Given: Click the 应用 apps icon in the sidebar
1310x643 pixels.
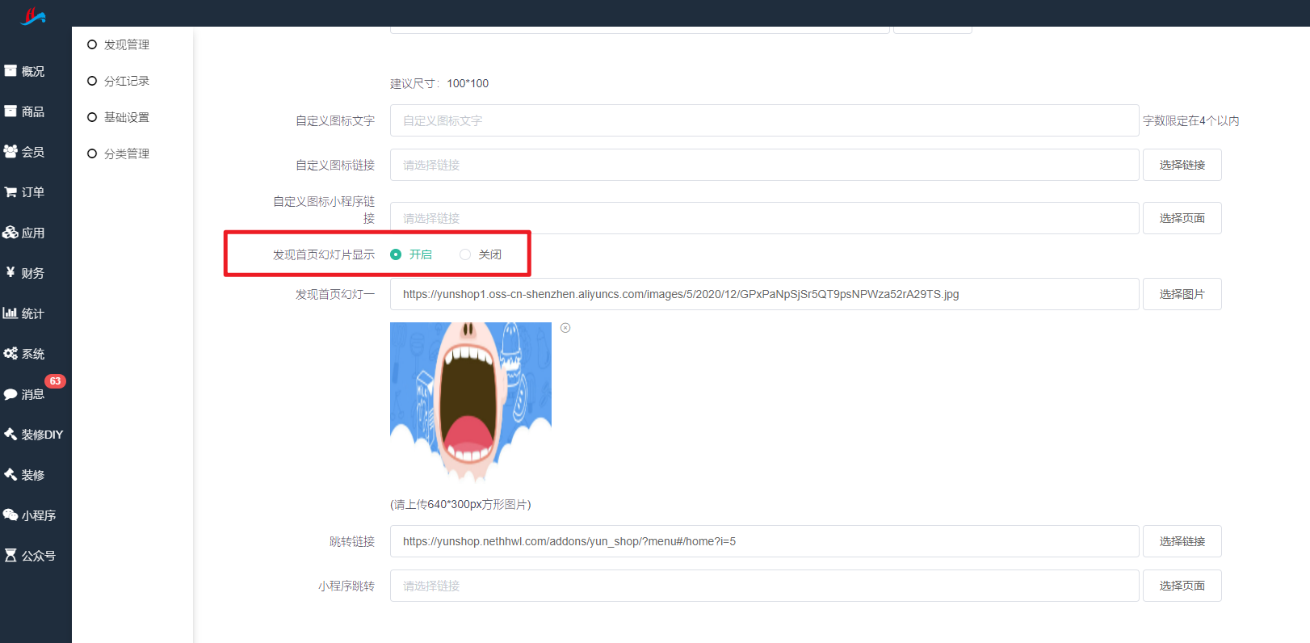Looking at the screenshot, I should click(x=10, y=233).
